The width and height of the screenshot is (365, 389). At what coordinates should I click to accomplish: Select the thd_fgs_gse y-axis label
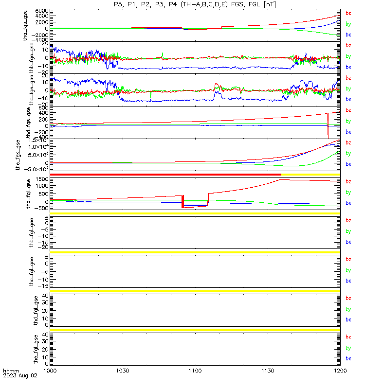[x=28, y=123]
